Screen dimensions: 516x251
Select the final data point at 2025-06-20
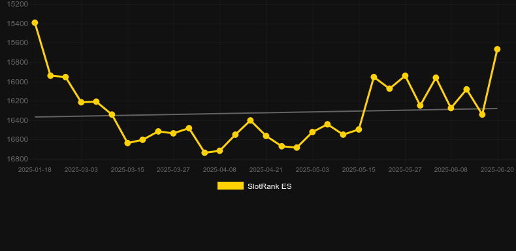coord(497,49)
